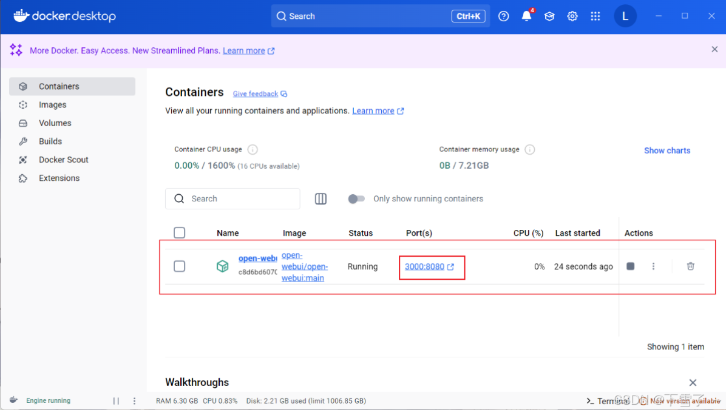Click the 24 seconds ago cell
The height and width of the screenshot is (412, 726).
pyautogui.click(x=583, y=268)
